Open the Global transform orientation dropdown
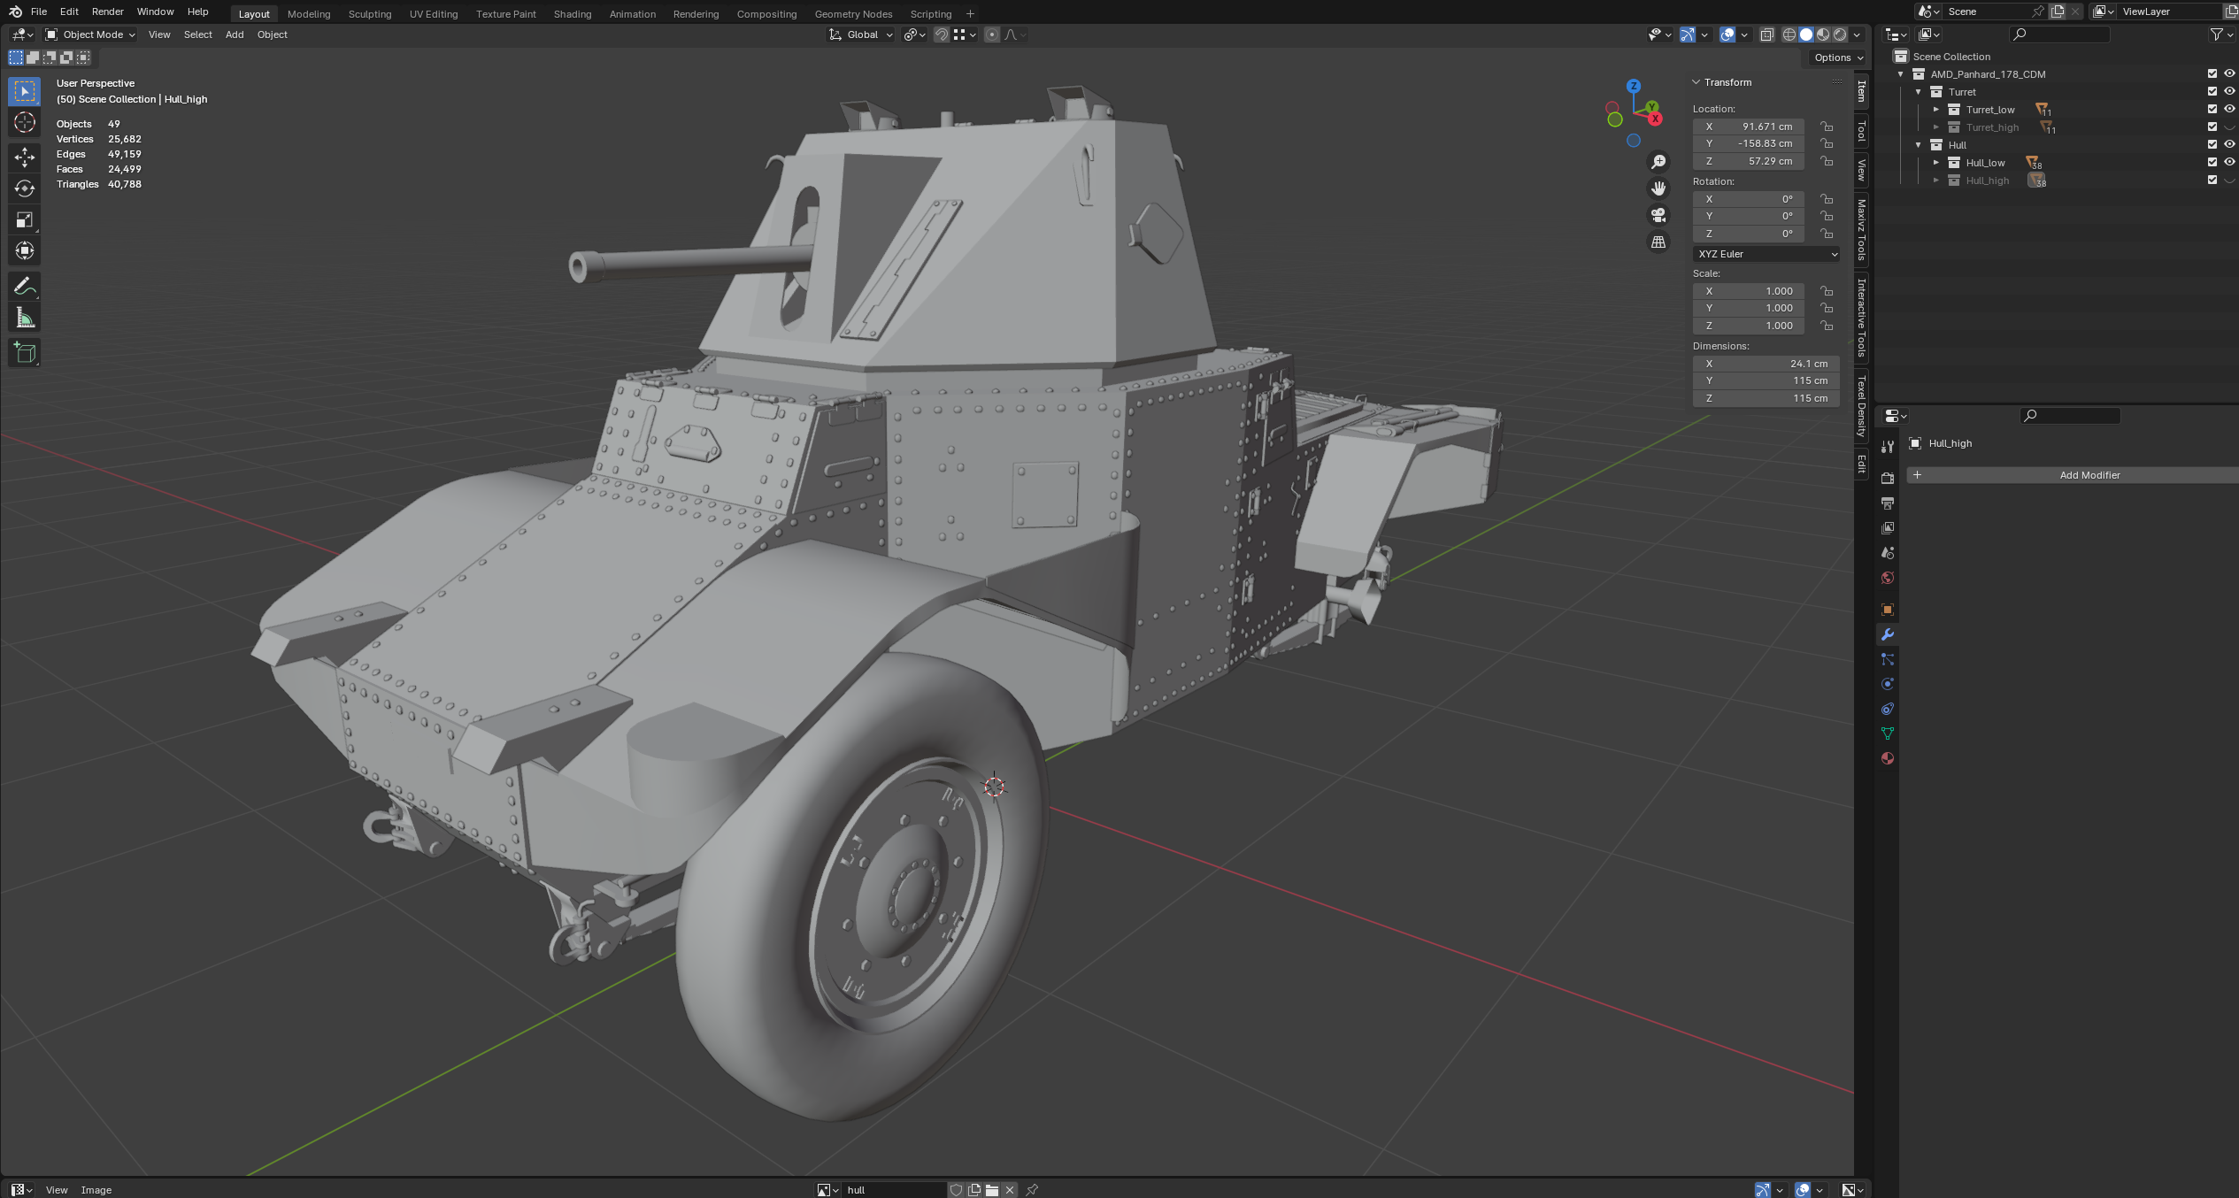 [860, 35]
